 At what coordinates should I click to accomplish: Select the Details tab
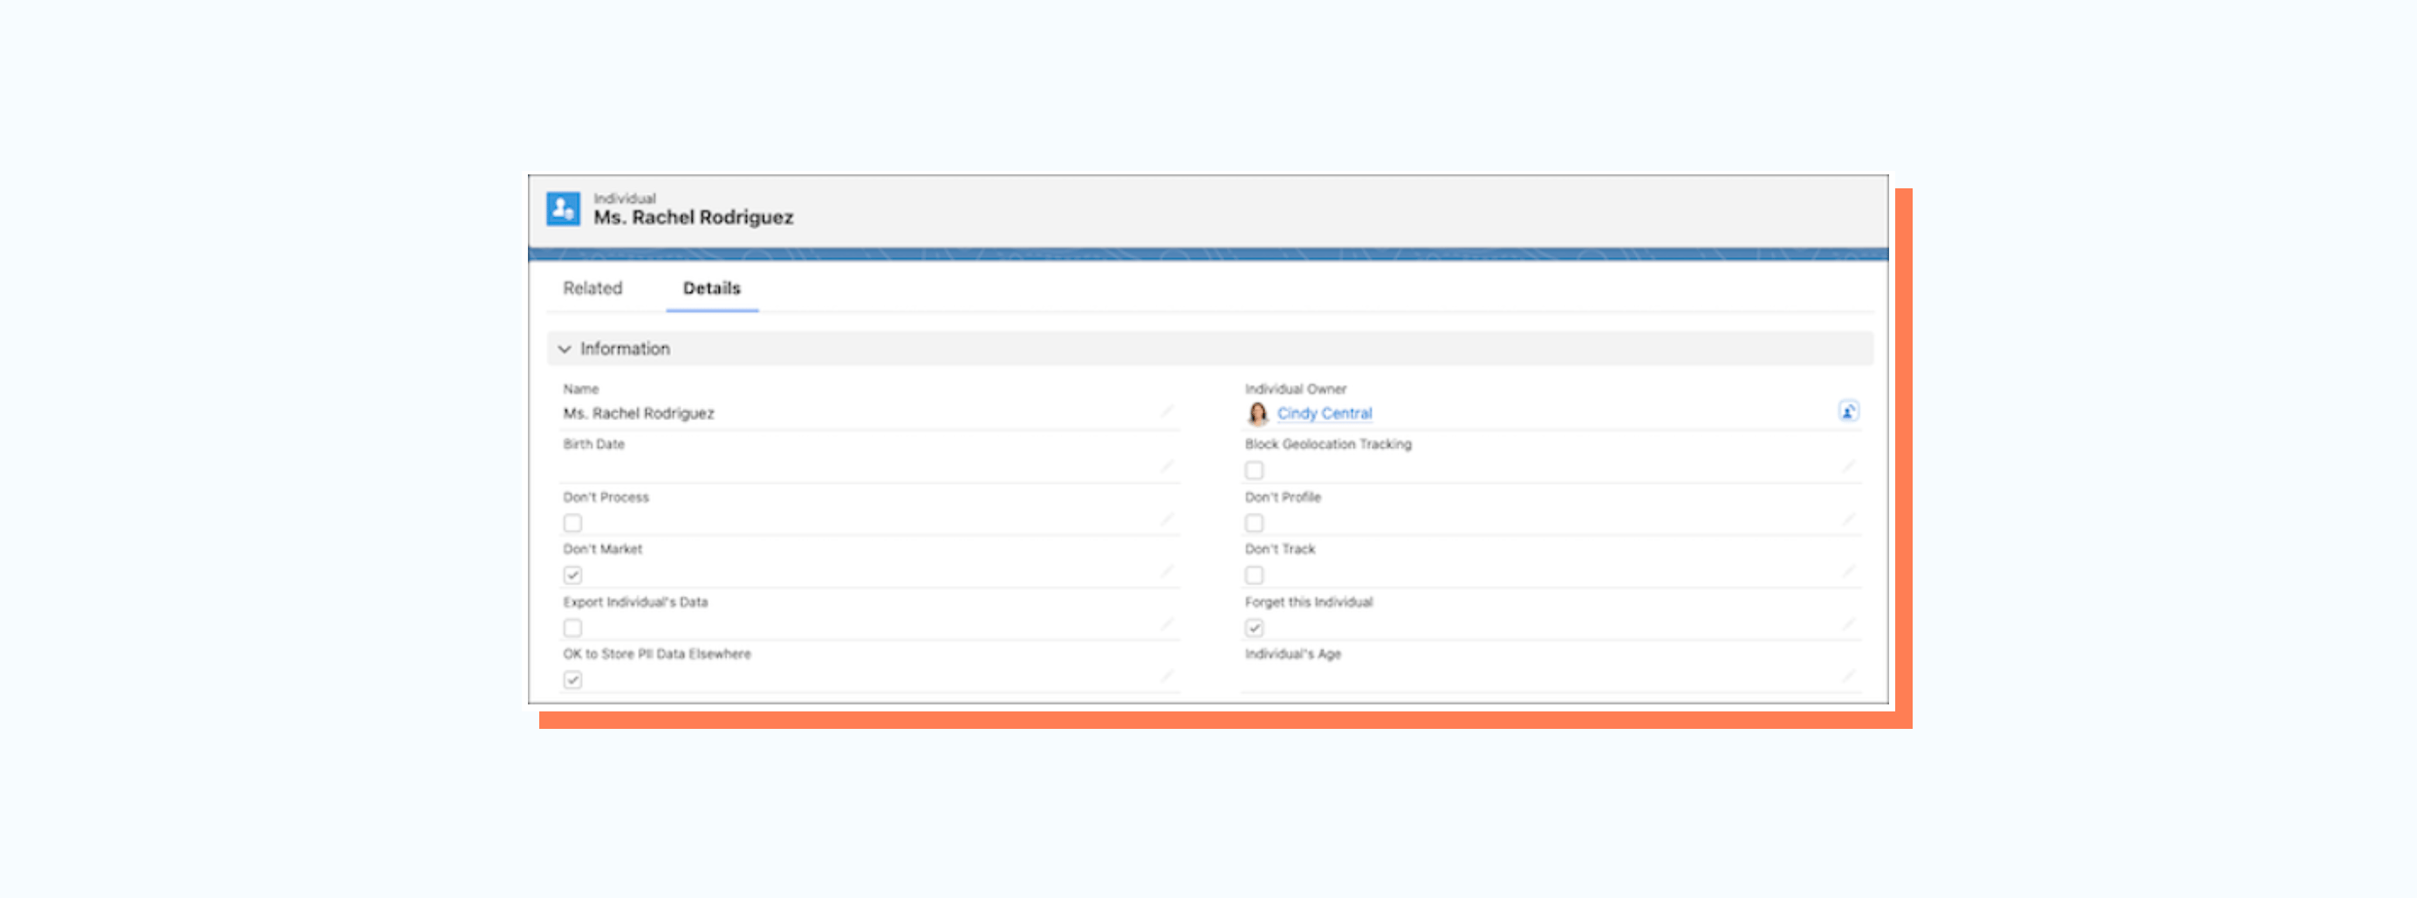(x=711, y=288)
